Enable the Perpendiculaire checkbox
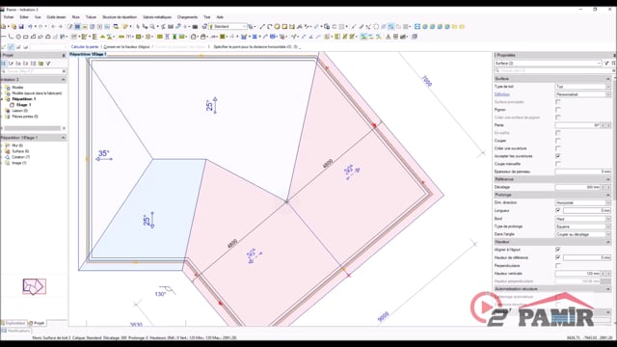 click(557, 266)
